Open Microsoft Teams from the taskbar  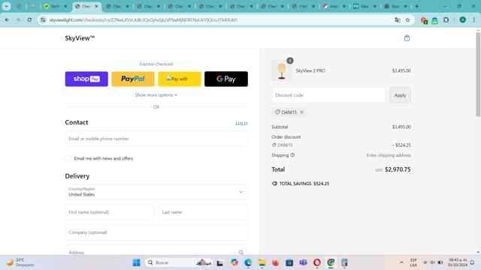pyautogui.click(x=303, y=262)
